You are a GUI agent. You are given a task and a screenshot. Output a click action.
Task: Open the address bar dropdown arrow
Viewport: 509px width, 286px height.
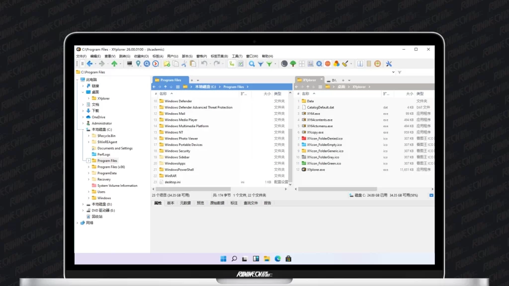tap(393, 72)
